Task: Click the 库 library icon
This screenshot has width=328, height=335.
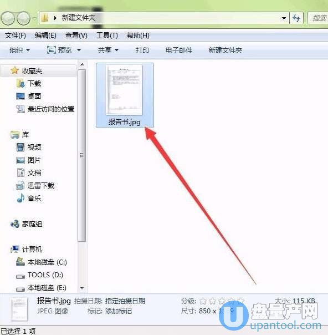Action: [15, 135]
